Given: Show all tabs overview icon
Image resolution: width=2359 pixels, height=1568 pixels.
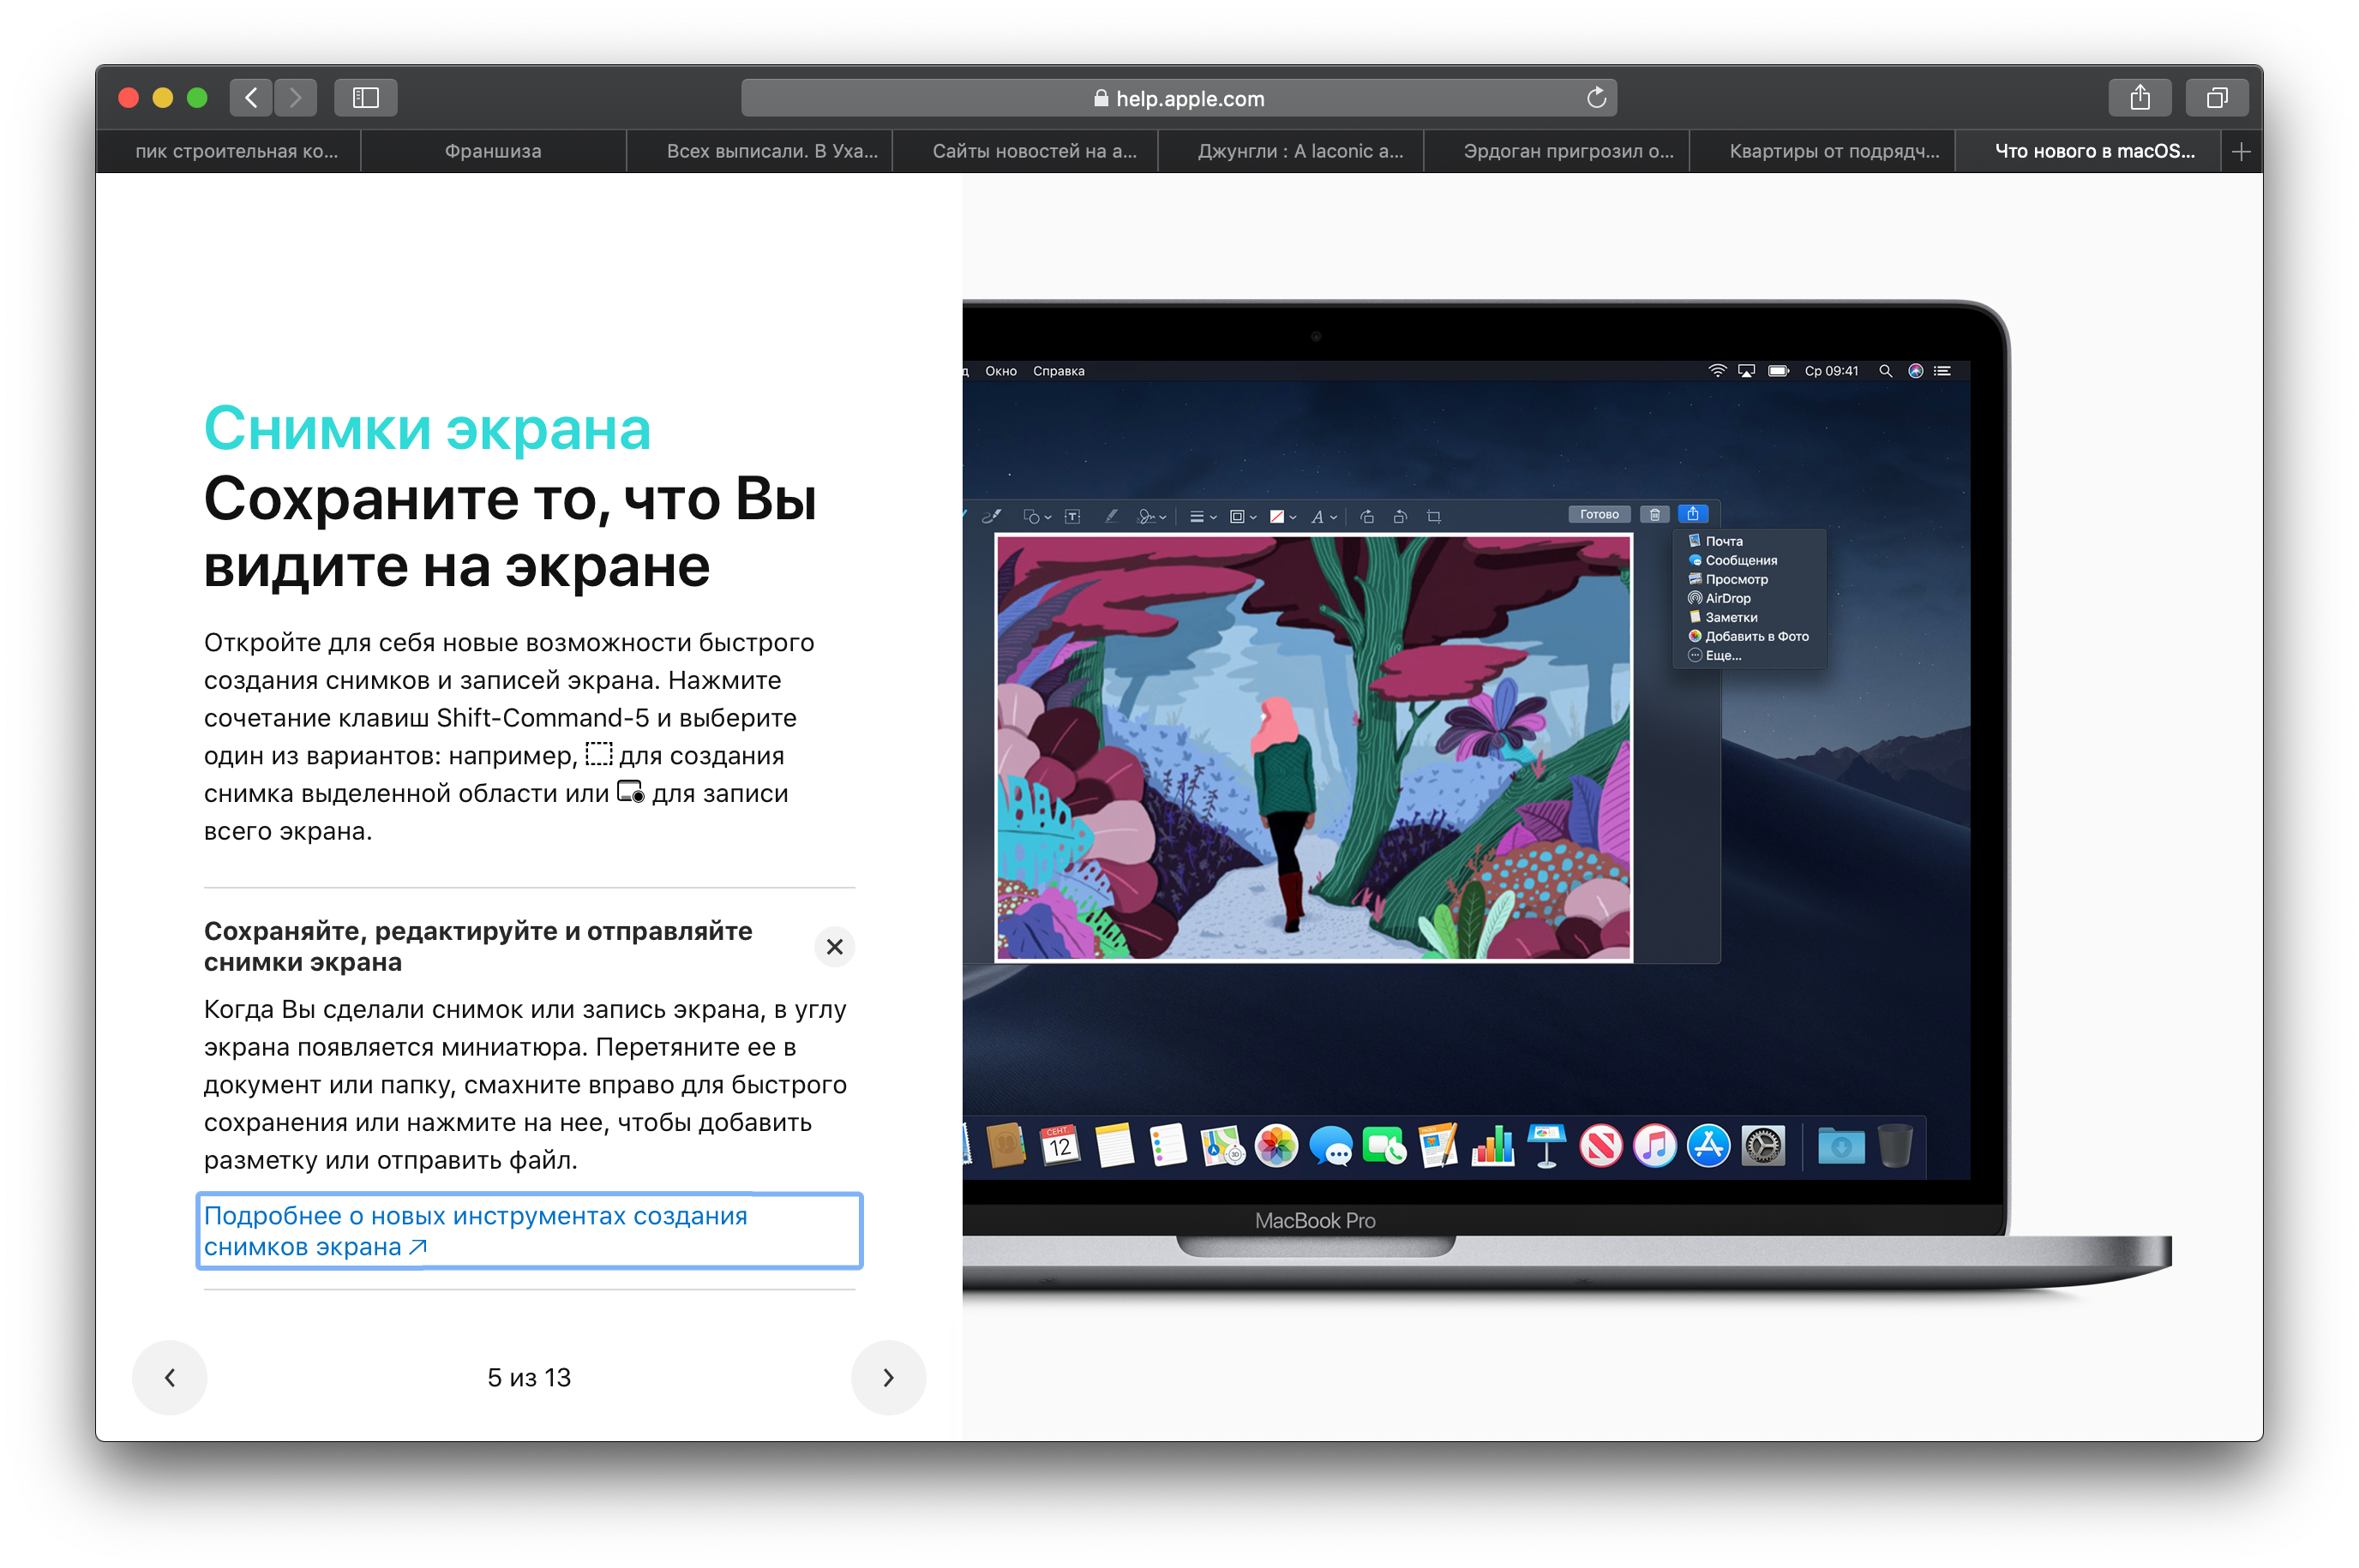Looking at the screenshot, I should click(x=2217, y=98).
